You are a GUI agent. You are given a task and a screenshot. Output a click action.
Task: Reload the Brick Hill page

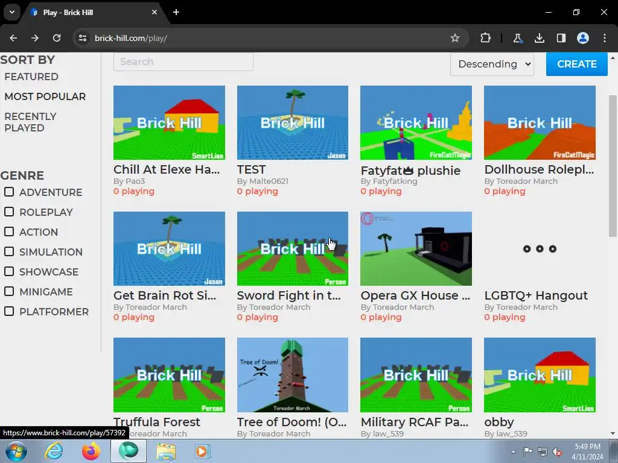[x=57, y=38]
